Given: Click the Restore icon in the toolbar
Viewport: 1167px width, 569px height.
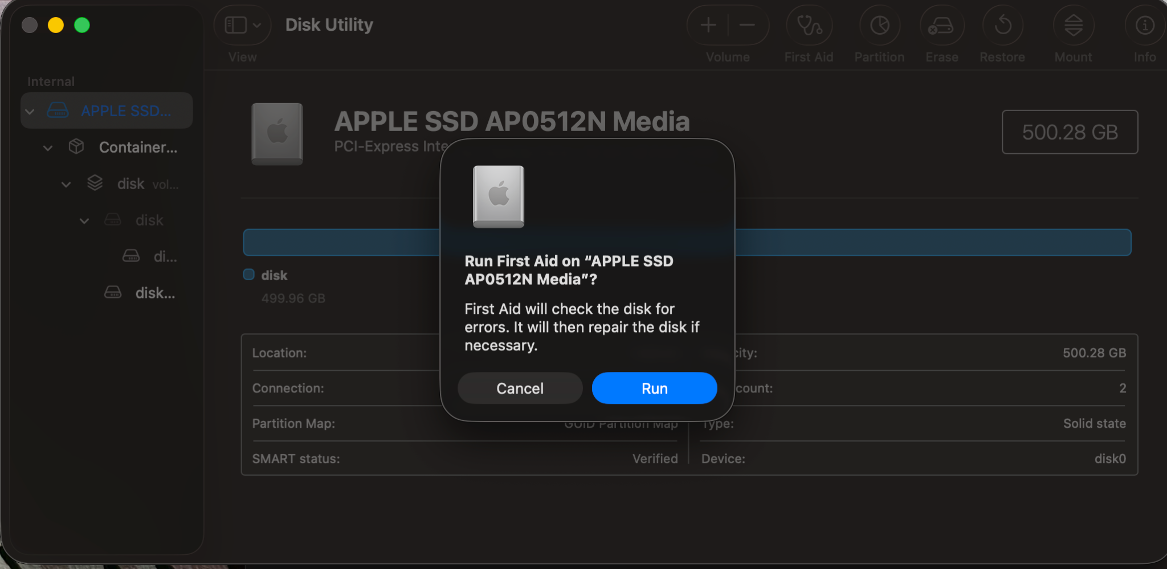Looking at the screenshot, I should (x=1003, y=25).
